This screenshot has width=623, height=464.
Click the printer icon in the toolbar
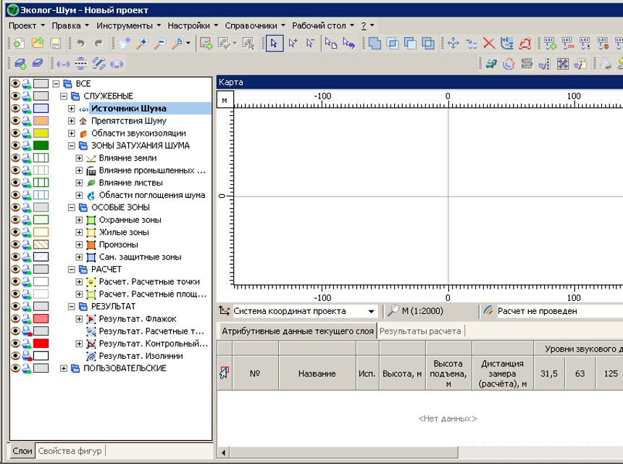(606, 64)
